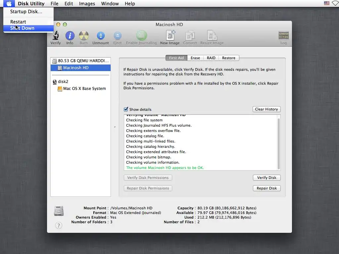
Task: Click the Repair Disk Permissions button
Action: [148, 188]
